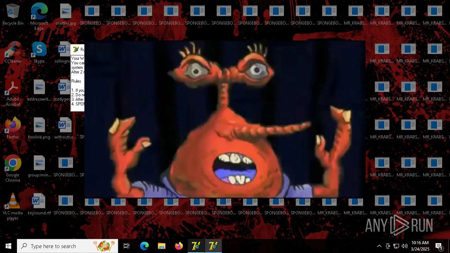Launch Firefox from the desktop shortcut

[13, 128]
